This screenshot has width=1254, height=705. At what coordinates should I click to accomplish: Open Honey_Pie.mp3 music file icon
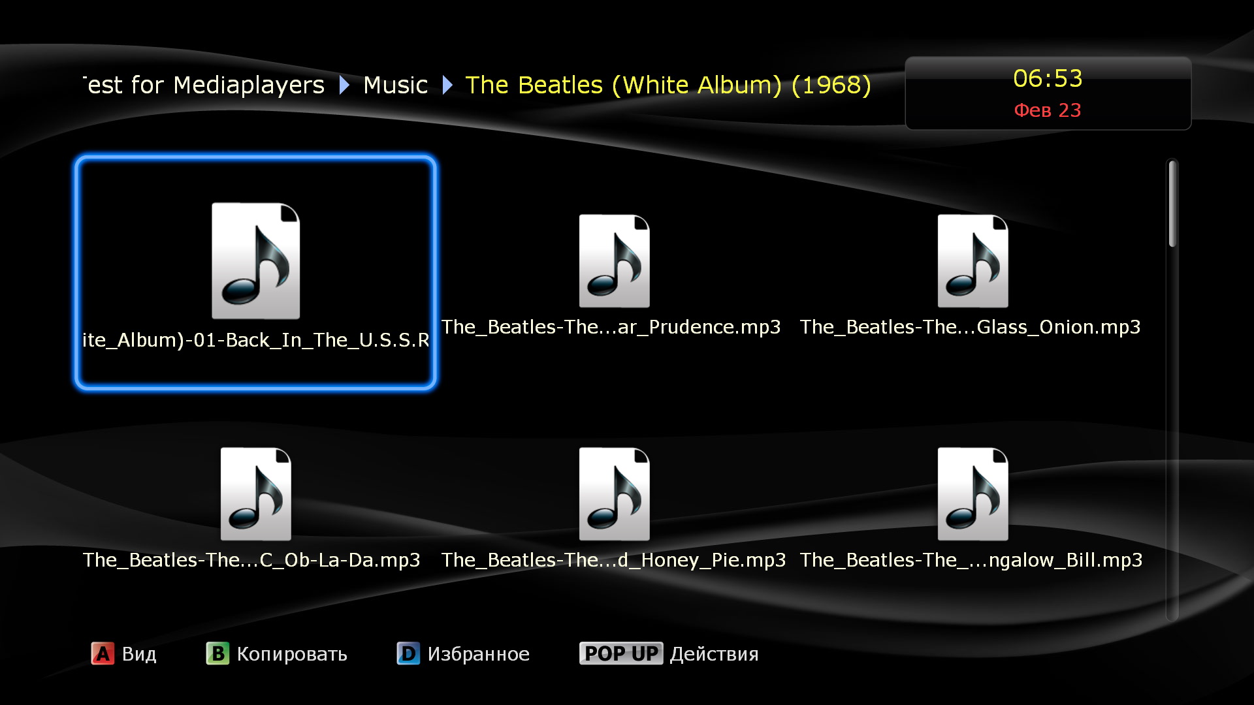pos(614,493)
